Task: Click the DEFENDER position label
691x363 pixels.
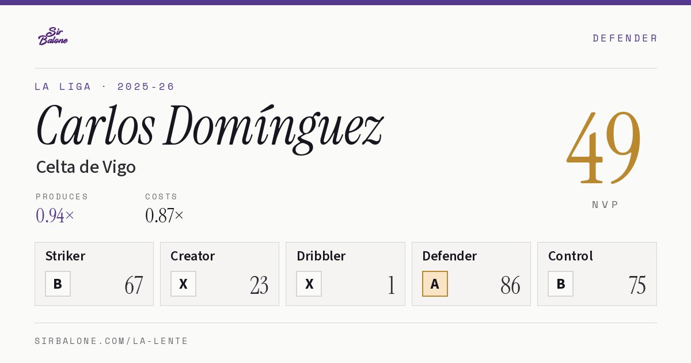Action: 625,38
